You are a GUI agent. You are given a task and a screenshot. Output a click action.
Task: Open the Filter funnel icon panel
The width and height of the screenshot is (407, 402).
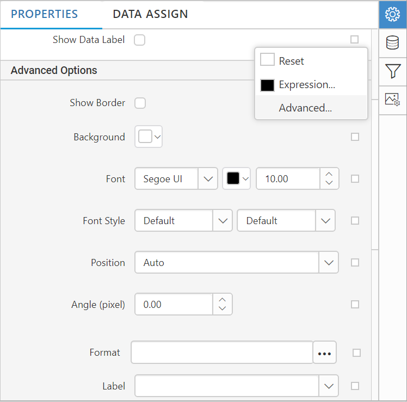(392, 71)
